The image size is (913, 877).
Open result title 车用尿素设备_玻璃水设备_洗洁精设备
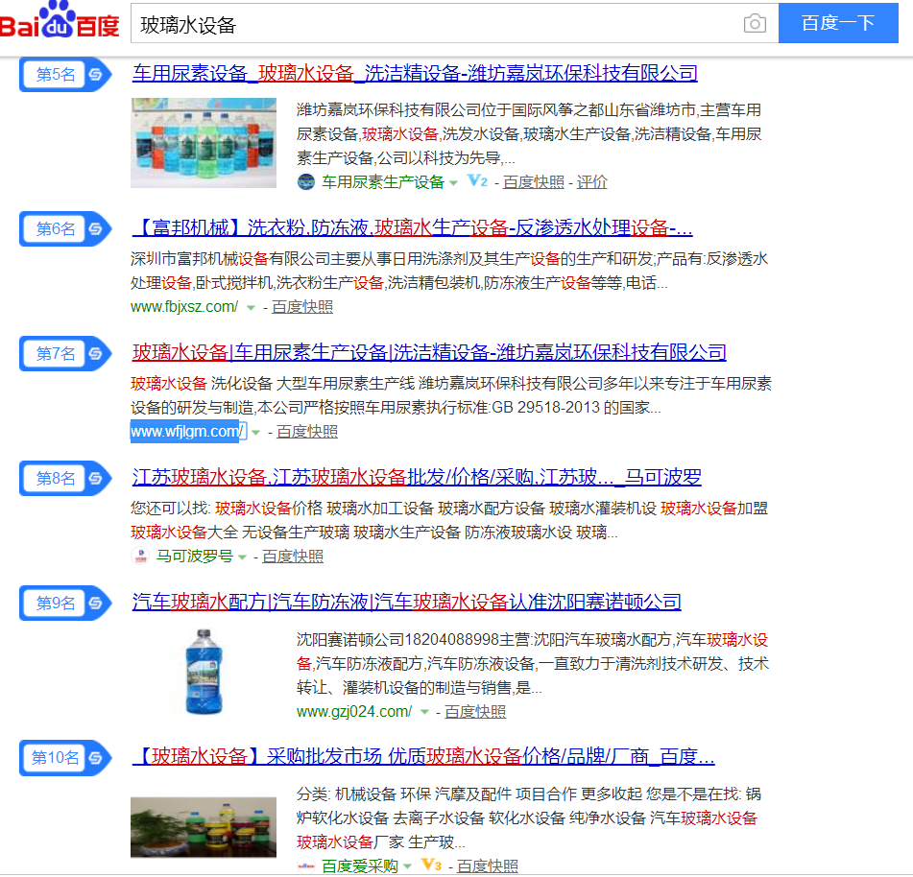tap(415, 73)
